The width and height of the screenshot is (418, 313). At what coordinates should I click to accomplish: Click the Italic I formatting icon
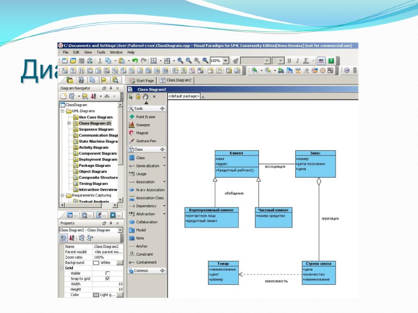coord(297,61)
